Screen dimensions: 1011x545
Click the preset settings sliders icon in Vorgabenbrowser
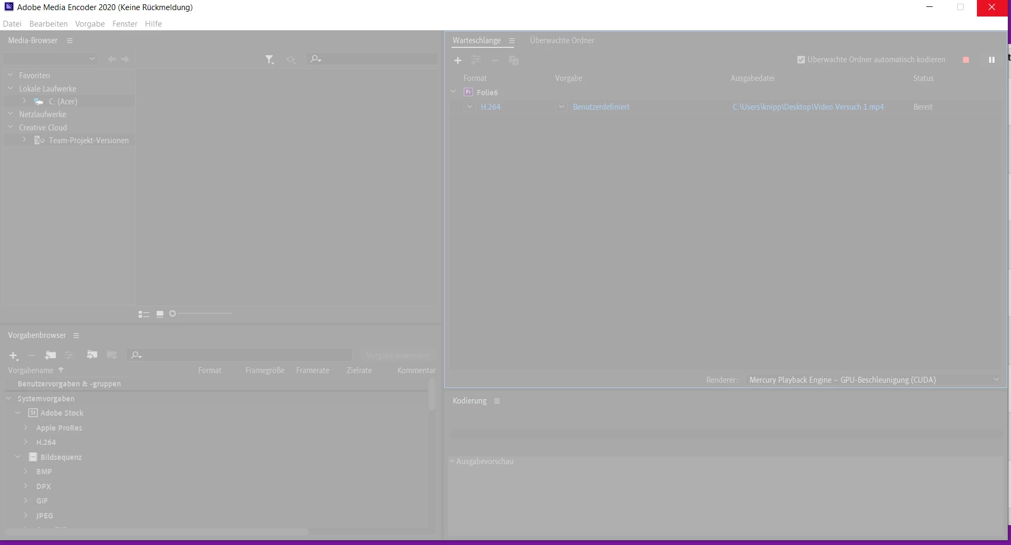pos(69,355)
